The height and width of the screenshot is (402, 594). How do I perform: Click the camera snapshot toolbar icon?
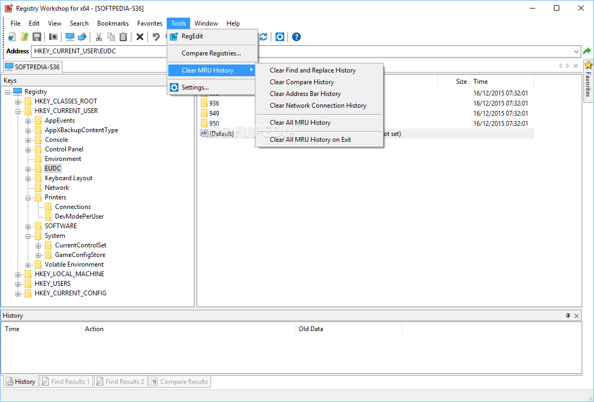[x=53, y=37]
